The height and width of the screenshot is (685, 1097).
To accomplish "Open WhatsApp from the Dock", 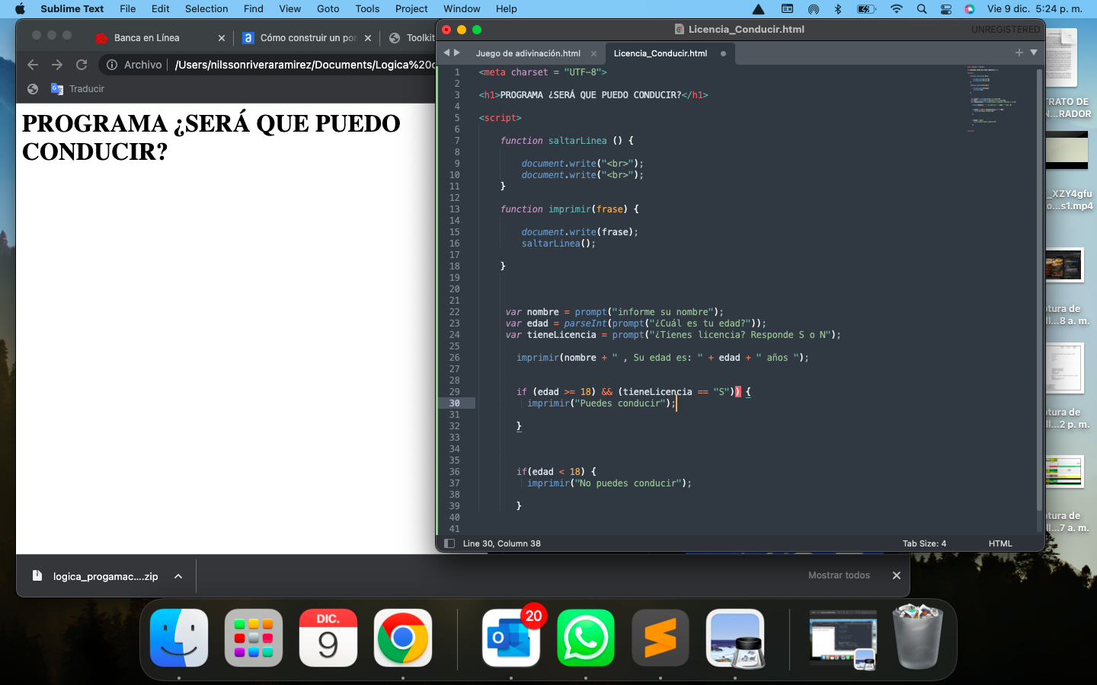I will pyautogui.click(x=585, y=638).
